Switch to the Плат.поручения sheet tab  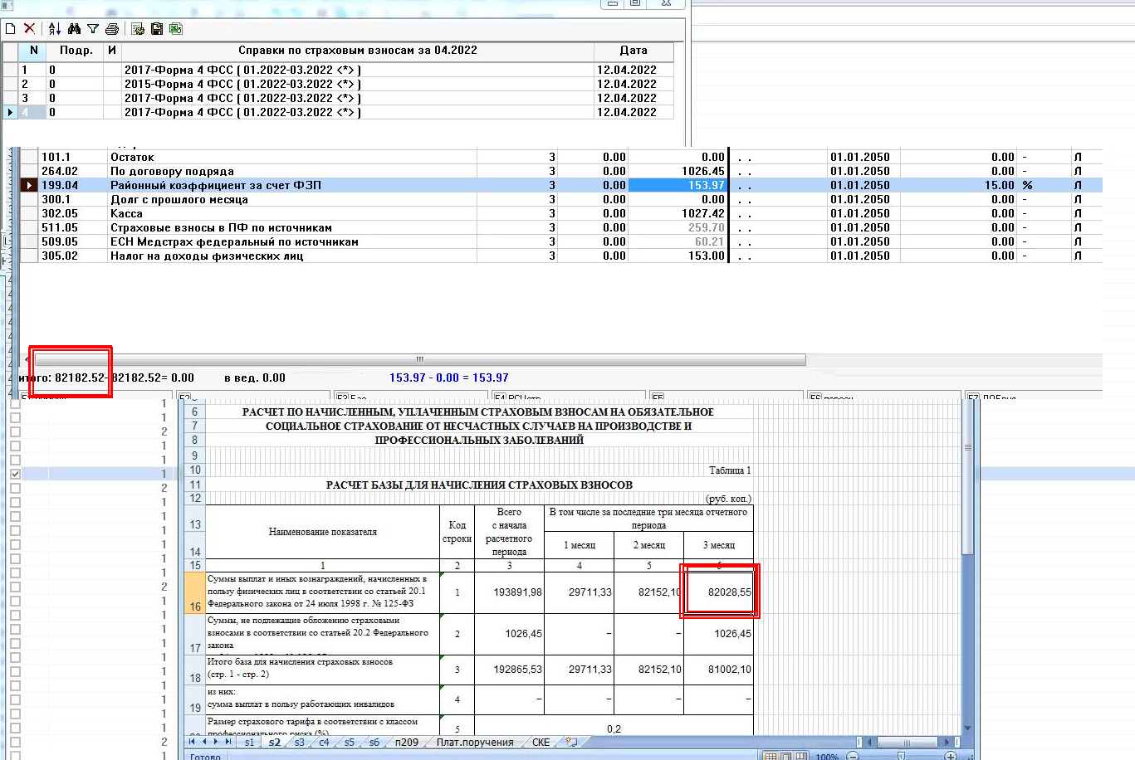475,743
